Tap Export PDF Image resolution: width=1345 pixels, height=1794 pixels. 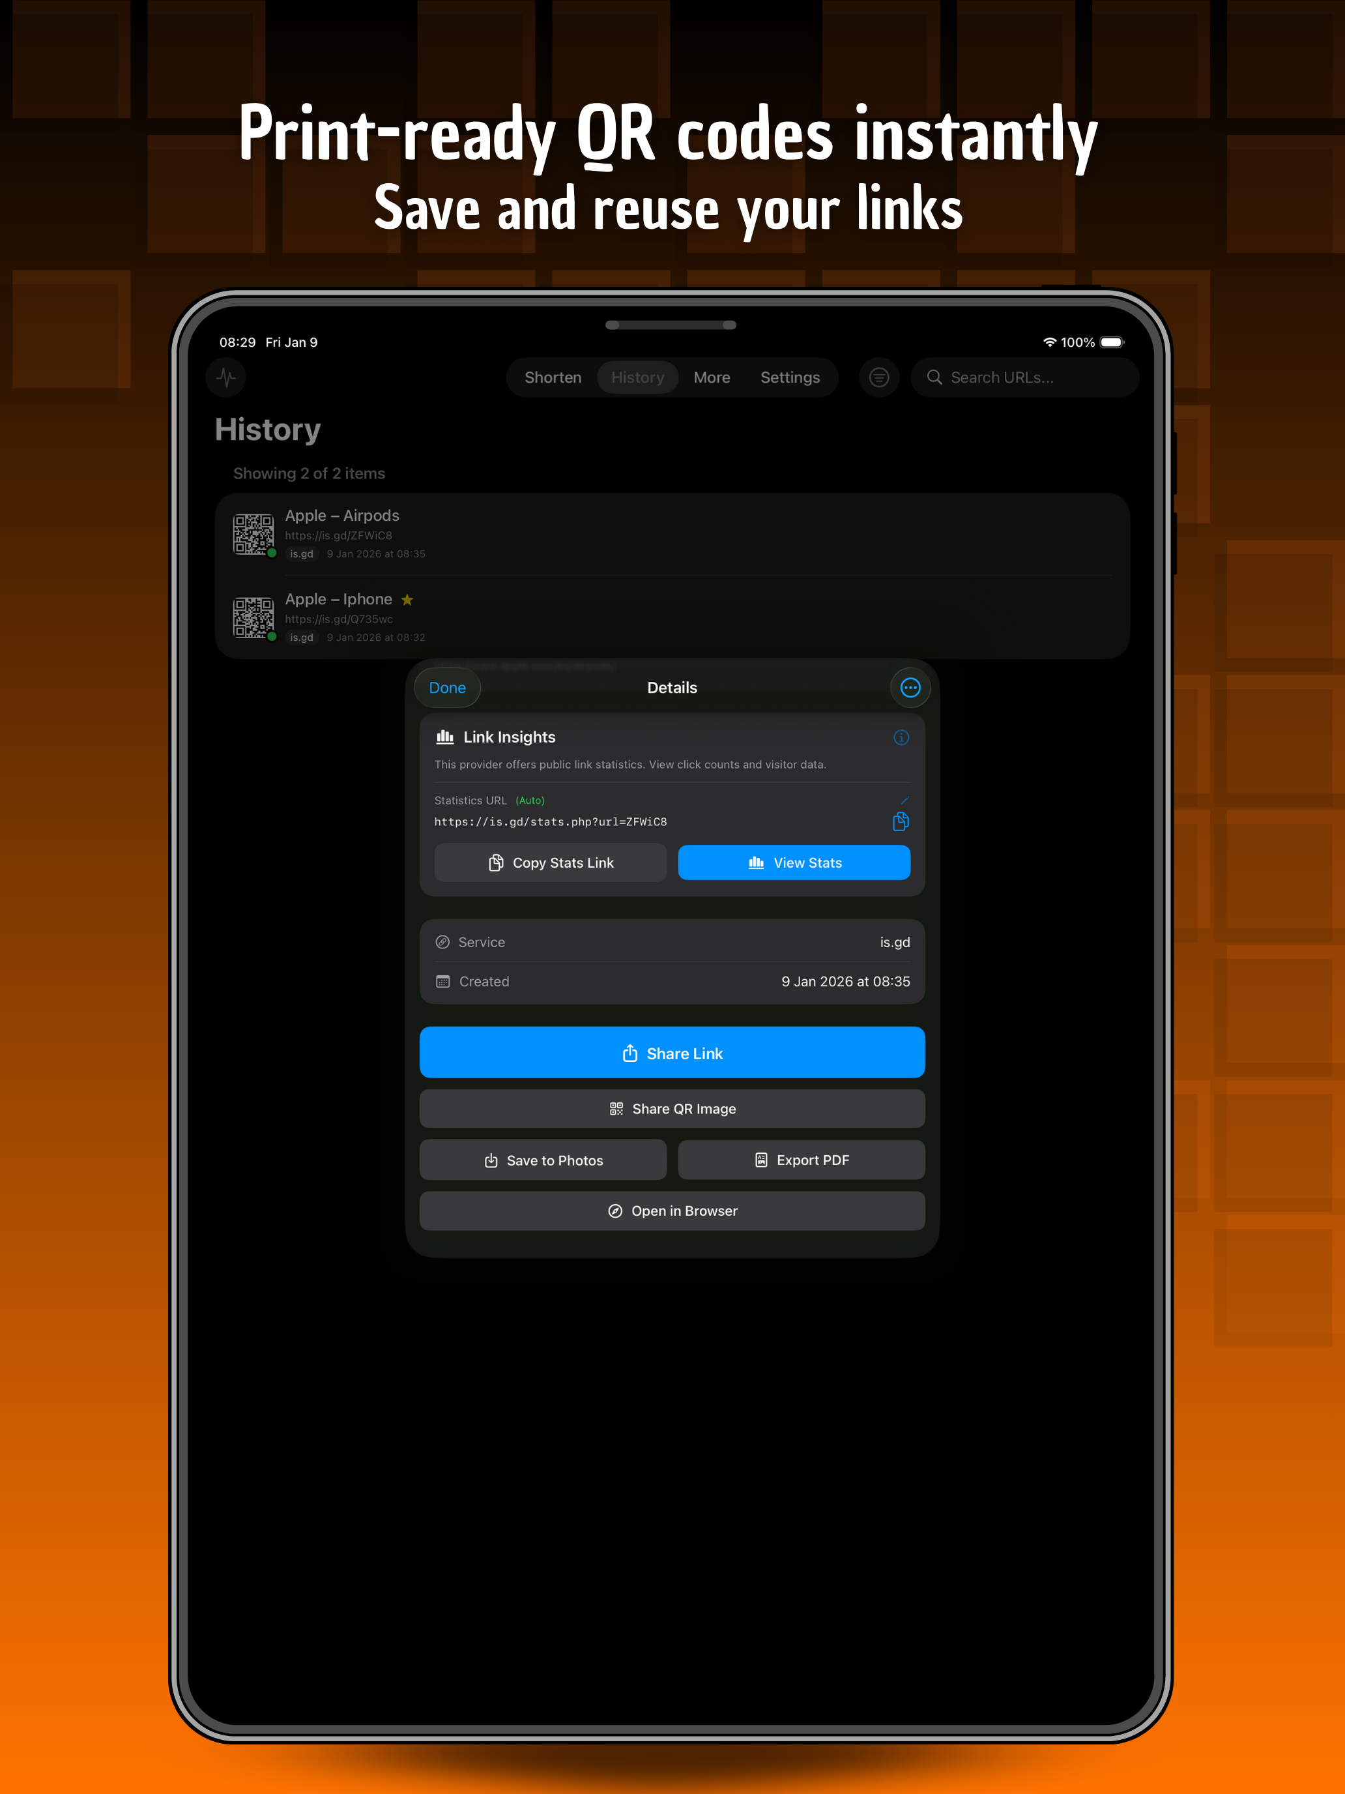(801, 1160)
